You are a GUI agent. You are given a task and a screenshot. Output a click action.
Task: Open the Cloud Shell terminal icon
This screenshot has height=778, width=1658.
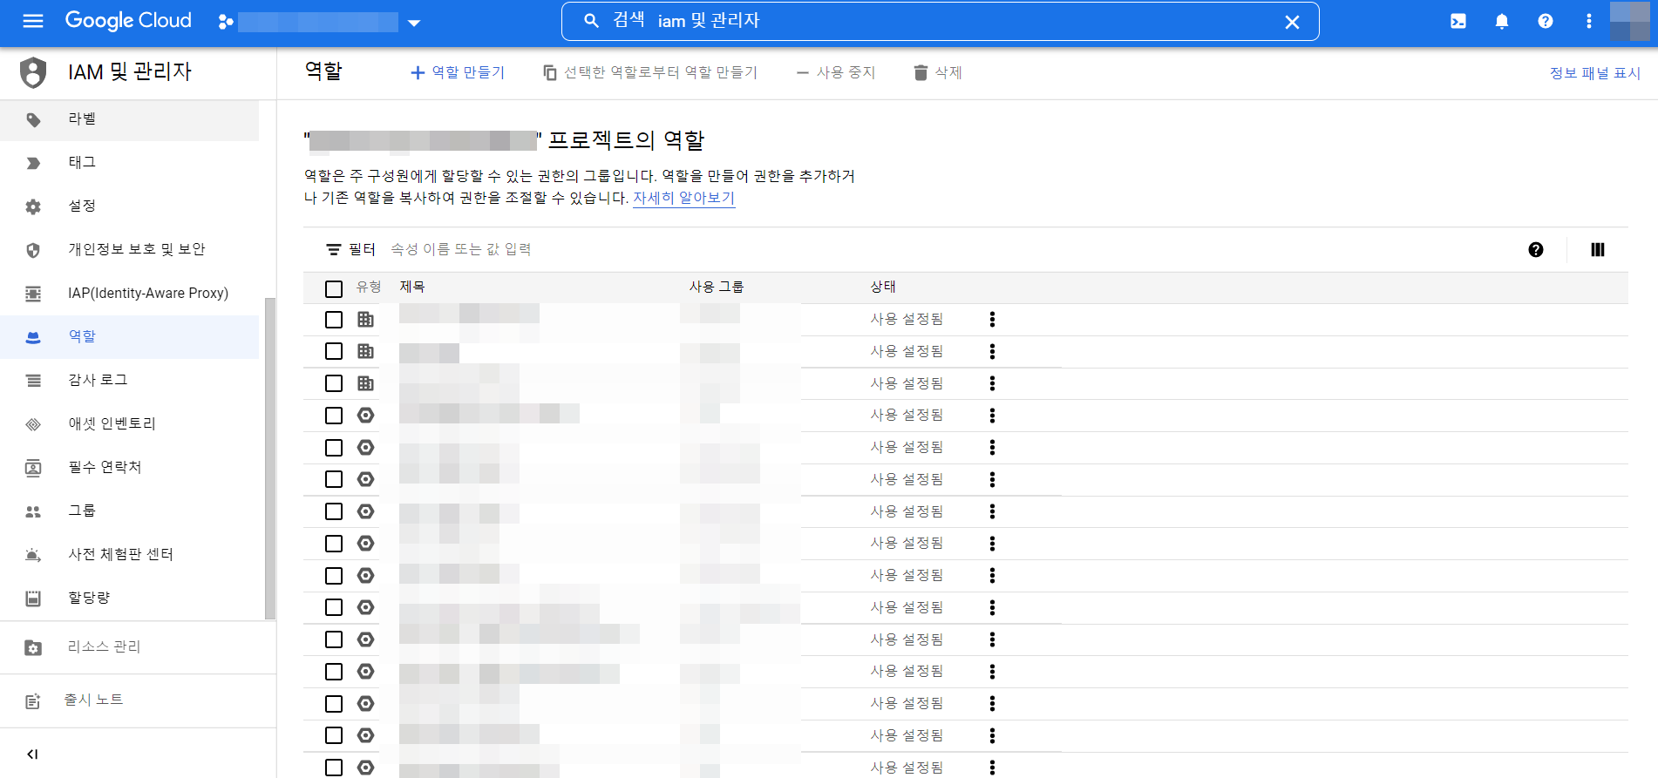[1458, 22]
